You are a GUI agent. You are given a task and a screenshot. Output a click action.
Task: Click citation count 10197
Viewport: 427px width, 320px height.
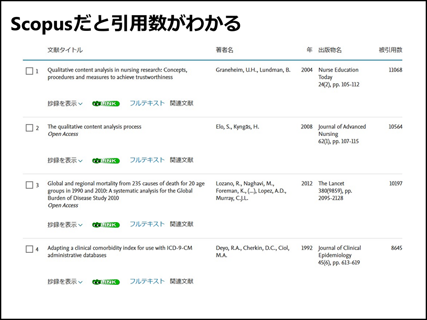396,183
